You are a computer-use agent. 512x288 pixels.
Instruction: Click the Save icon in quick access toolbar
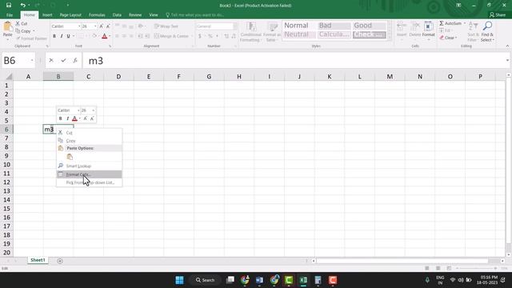[9, 6]
